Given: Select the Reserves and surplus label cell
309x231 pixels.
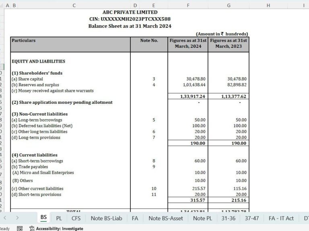Looking at the screenshot, I should click(70, 85).
